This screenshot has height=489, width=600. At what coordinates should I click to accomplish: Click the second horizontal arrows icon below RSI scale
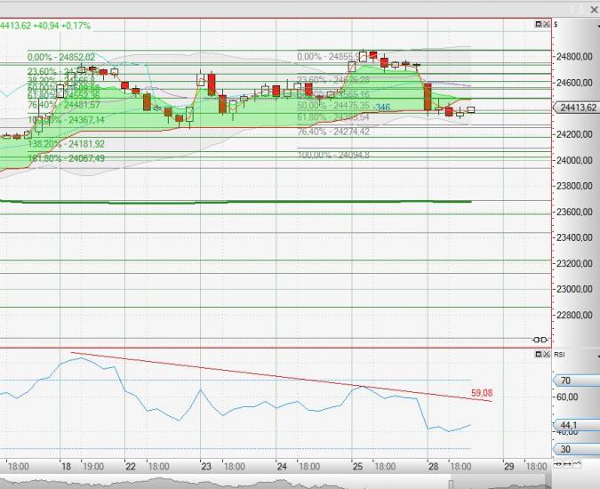coord(565,465)
